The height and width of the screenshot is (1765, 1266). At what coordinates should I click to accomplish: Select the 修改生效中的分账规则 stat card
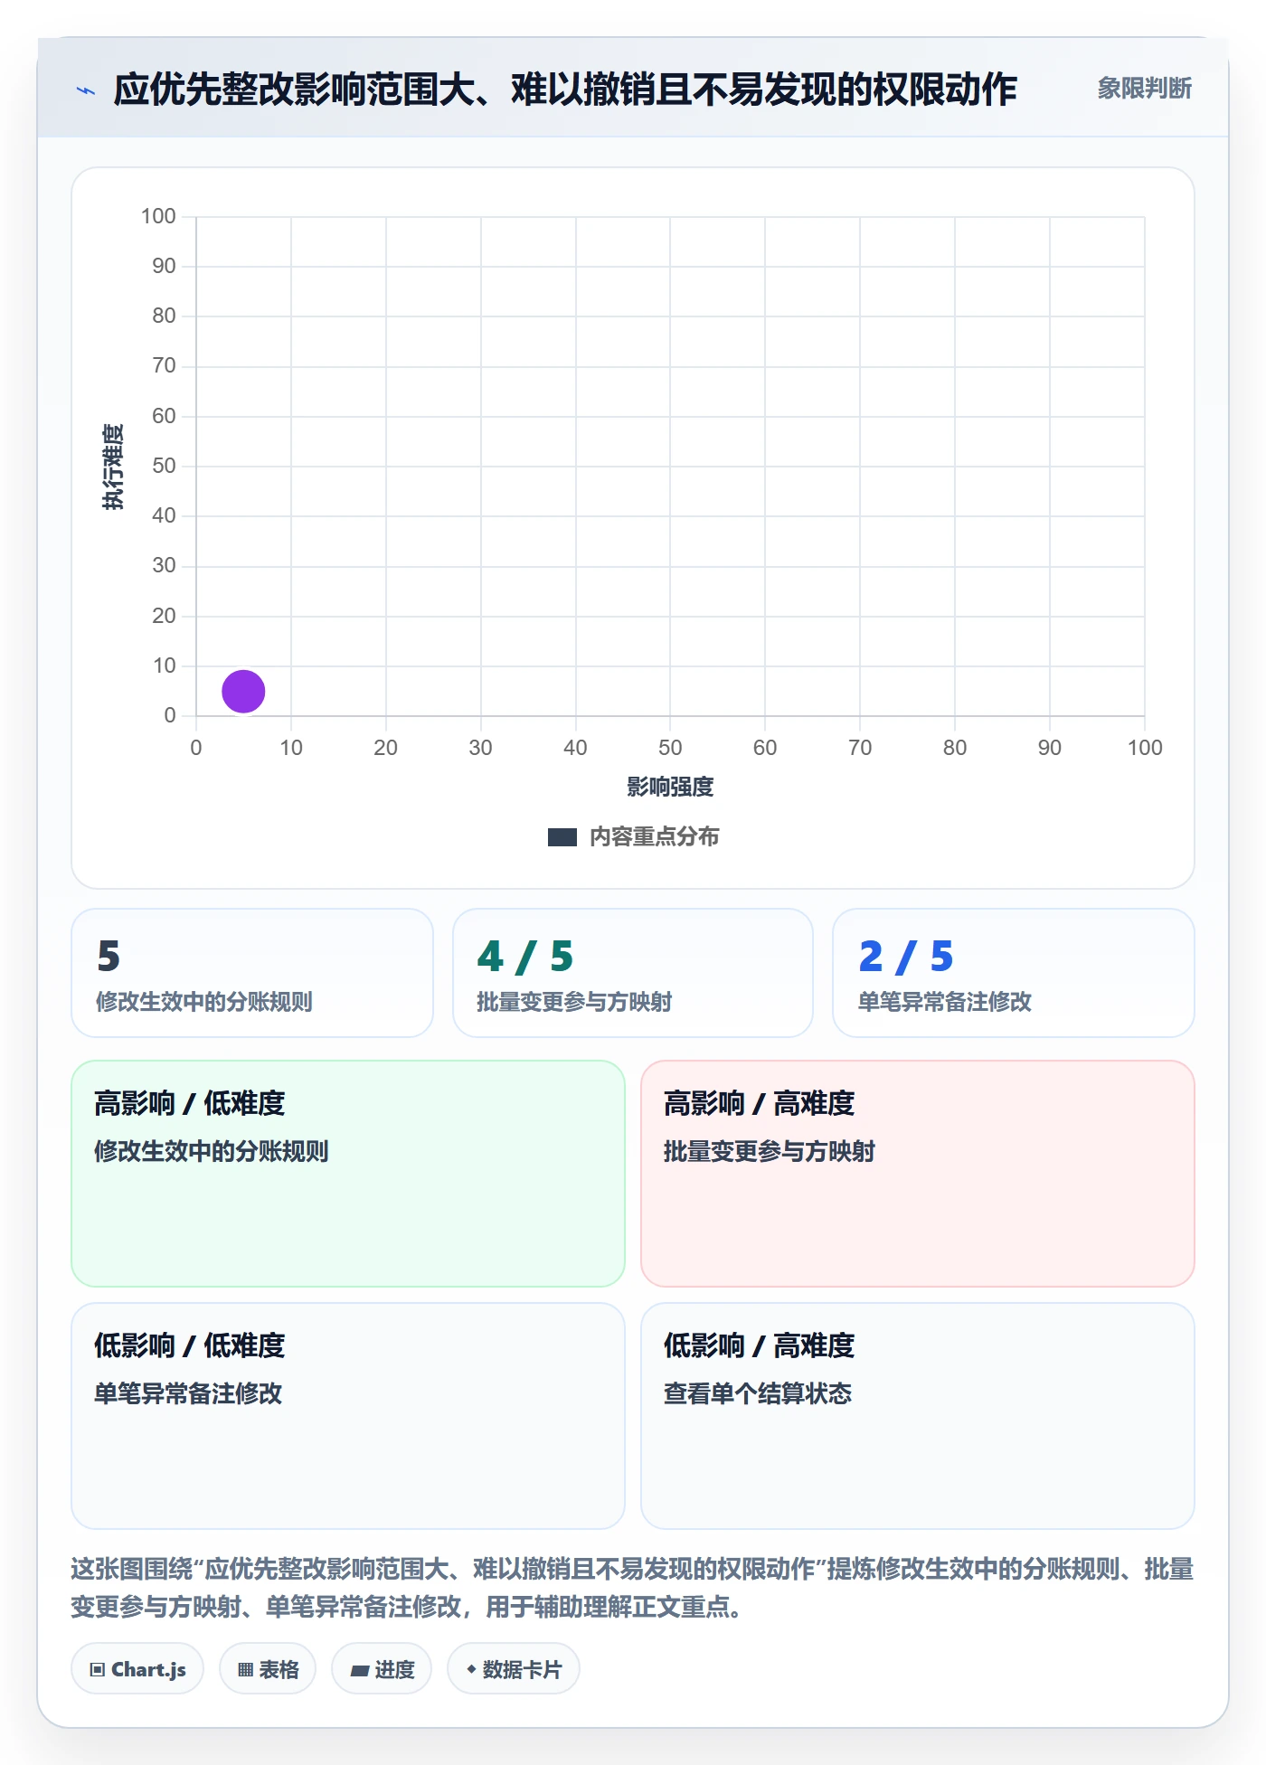coord(252,973)
